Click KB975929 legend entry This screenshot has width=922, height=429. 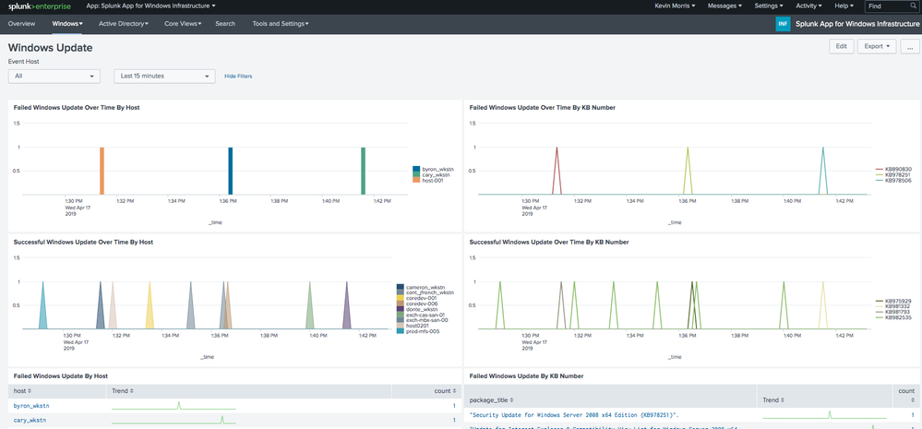pyautogui.click(x=893, y=301)
